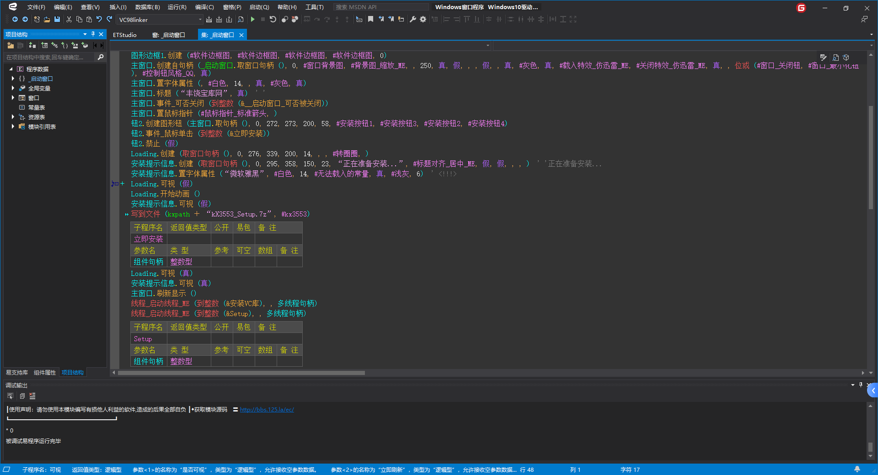Click the editor vertical scrollbar thumb
Screen dimensions: 878x475
[x=871, y=158]
